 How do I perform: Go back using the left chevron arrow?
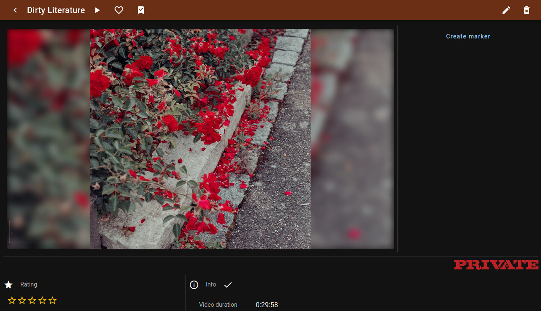[x=15, y=10]
